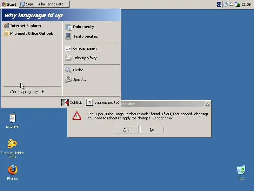This screenshot has width=254, height=191.
Task: Open the Spustit... run dialog
Action: click(x=76, y=80)
